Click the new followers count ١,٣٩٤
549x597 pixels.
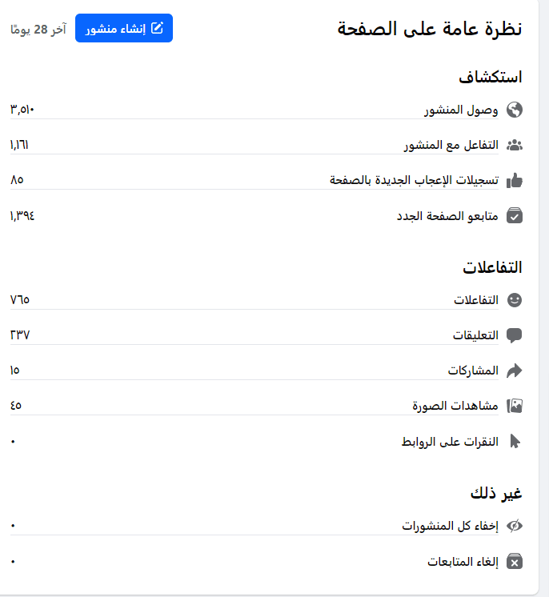point(22,216)
